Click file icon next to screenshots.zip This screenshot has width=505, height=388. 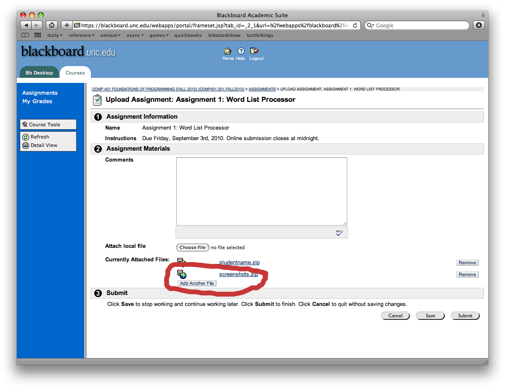(x=182, y=274)
